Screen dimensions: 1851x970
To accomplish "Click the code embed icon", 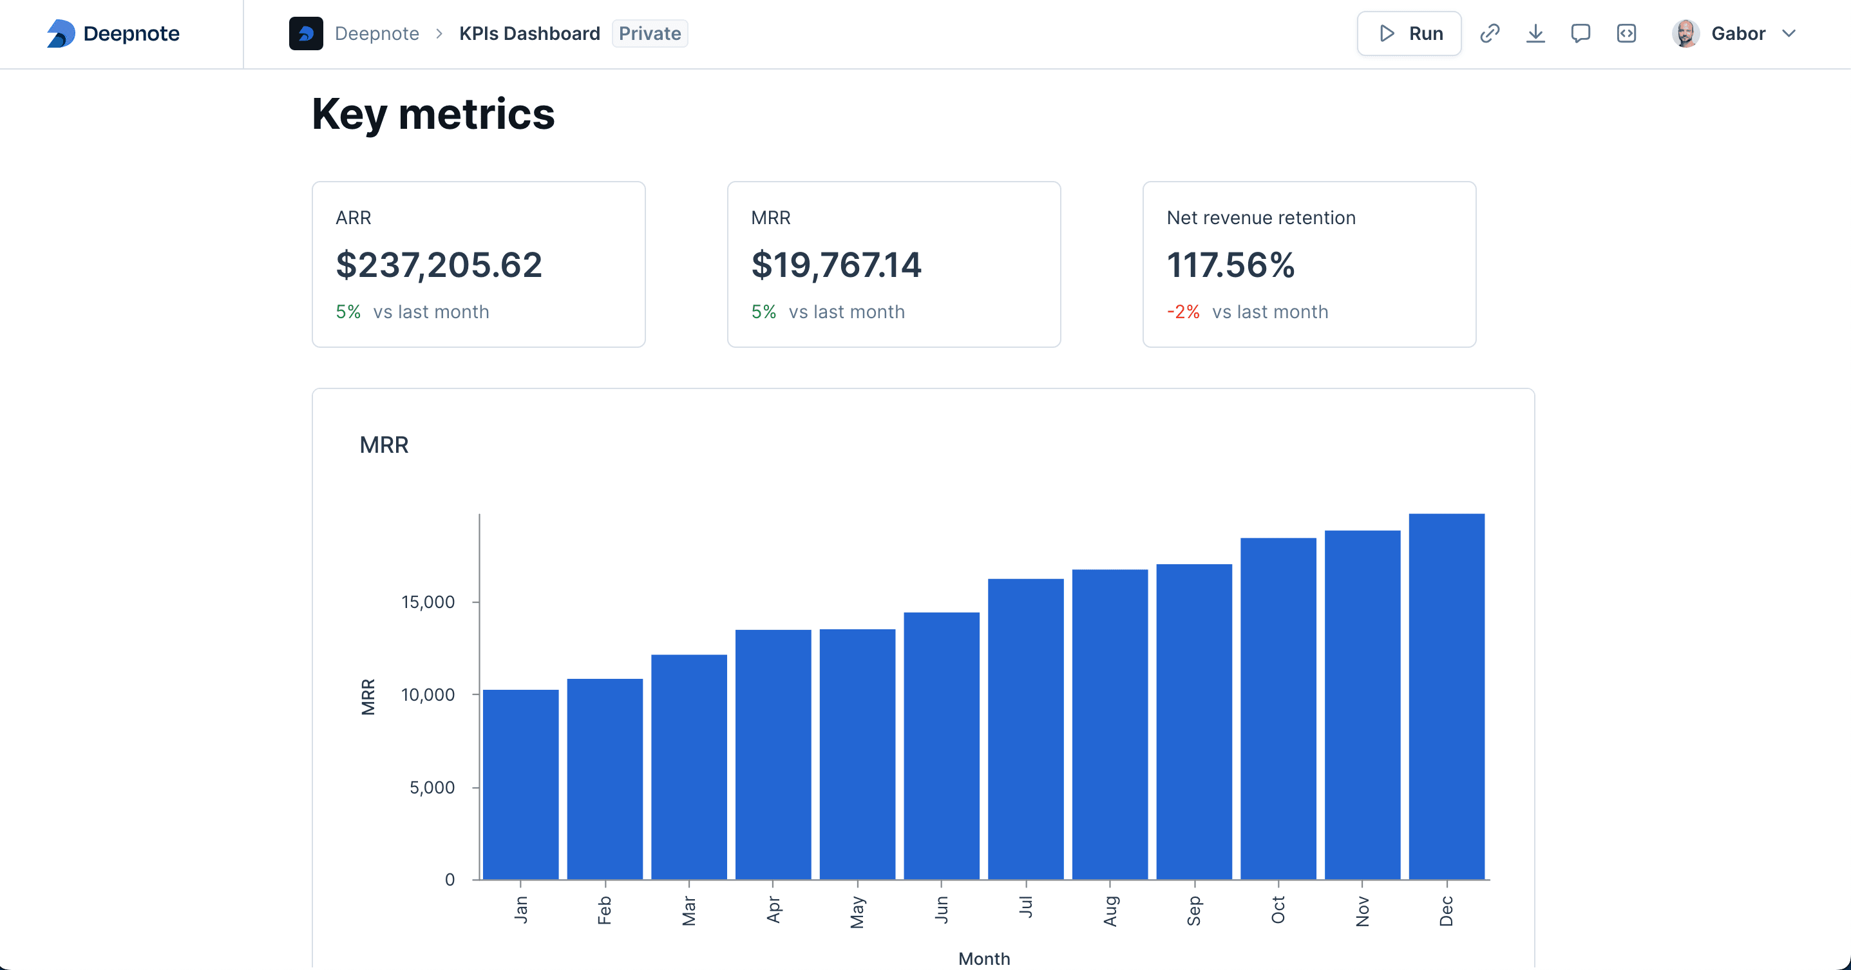I will (x=1626, y=33).
